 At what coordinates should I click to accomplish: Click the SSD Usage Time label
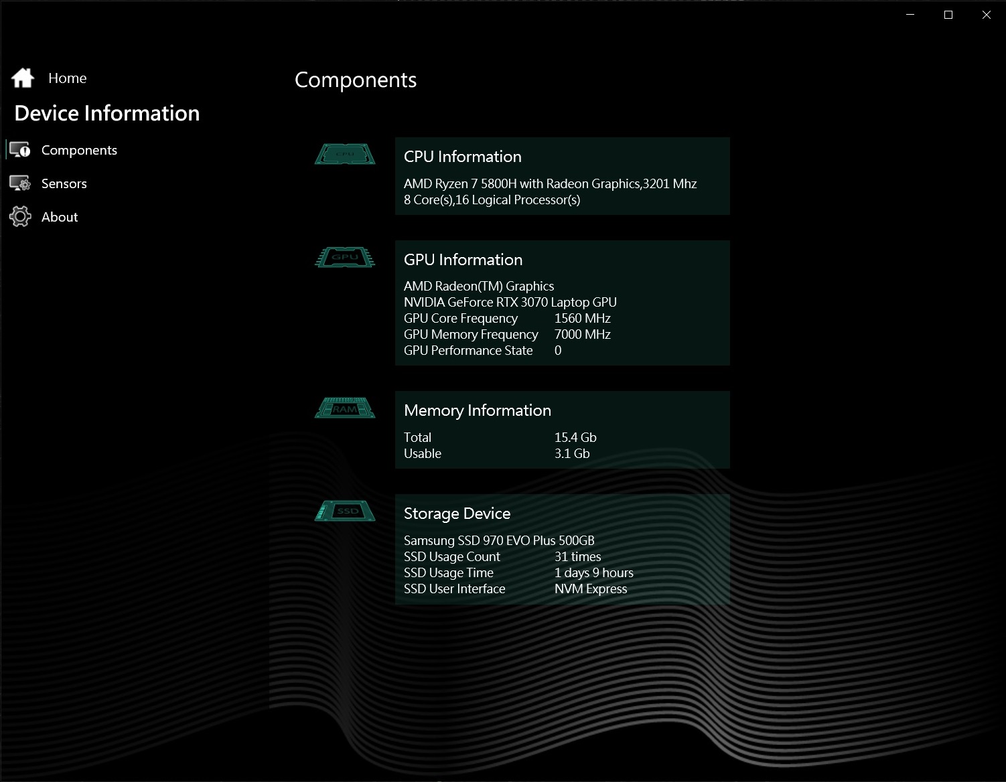coord(449,572)
